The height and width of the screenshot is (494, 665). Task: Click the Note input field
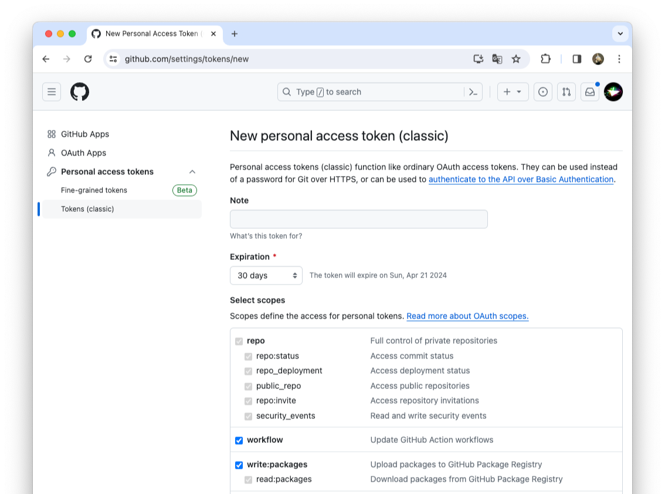point(359,219)
